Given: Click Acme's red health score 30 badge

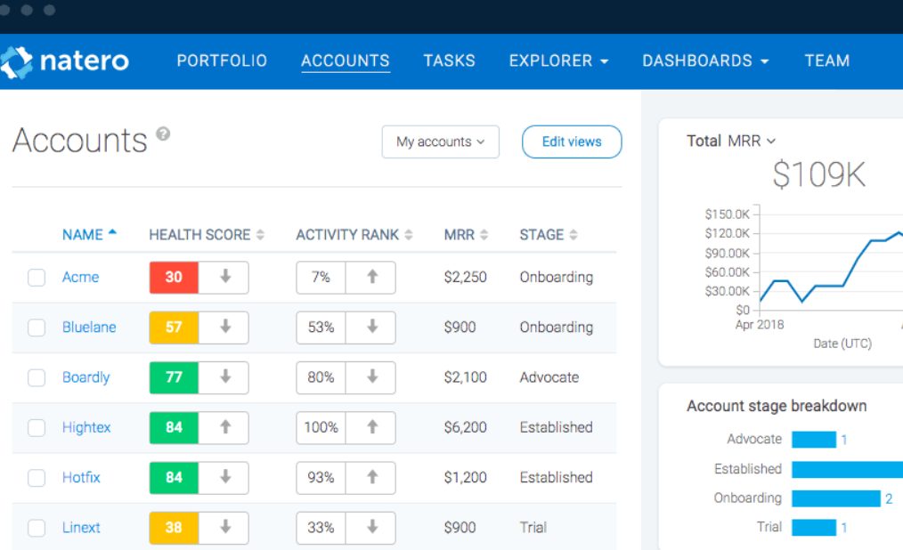Looking at the screenshot, I should [x=174, y=278].
